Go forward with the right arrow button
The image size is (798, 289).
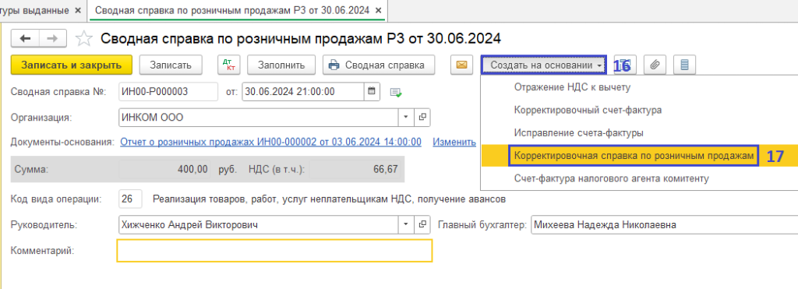coord(53,39)
